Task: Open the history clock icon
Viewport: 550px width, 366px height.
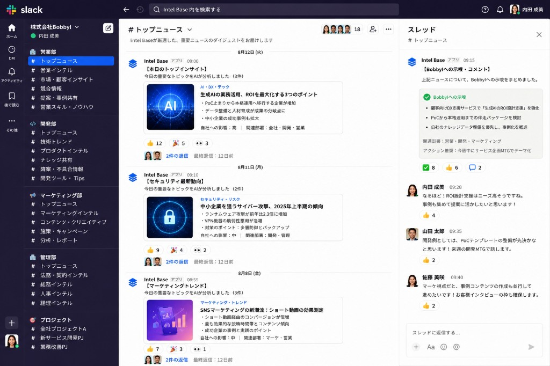Action: point(140,10)
